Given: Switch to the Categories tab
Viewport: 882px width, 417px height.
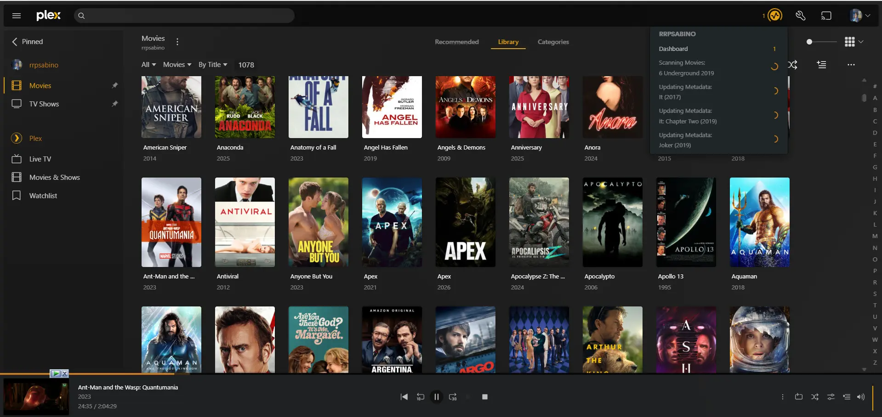Looking at the screenshot, I should [553, 42].
